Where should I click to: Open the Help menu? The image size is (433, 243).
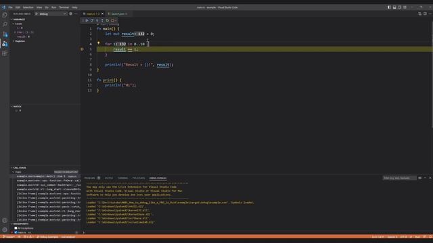click(x=74, y=7)
